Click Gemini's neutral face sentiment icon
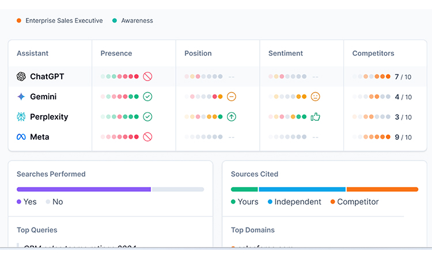 (316, 97)
